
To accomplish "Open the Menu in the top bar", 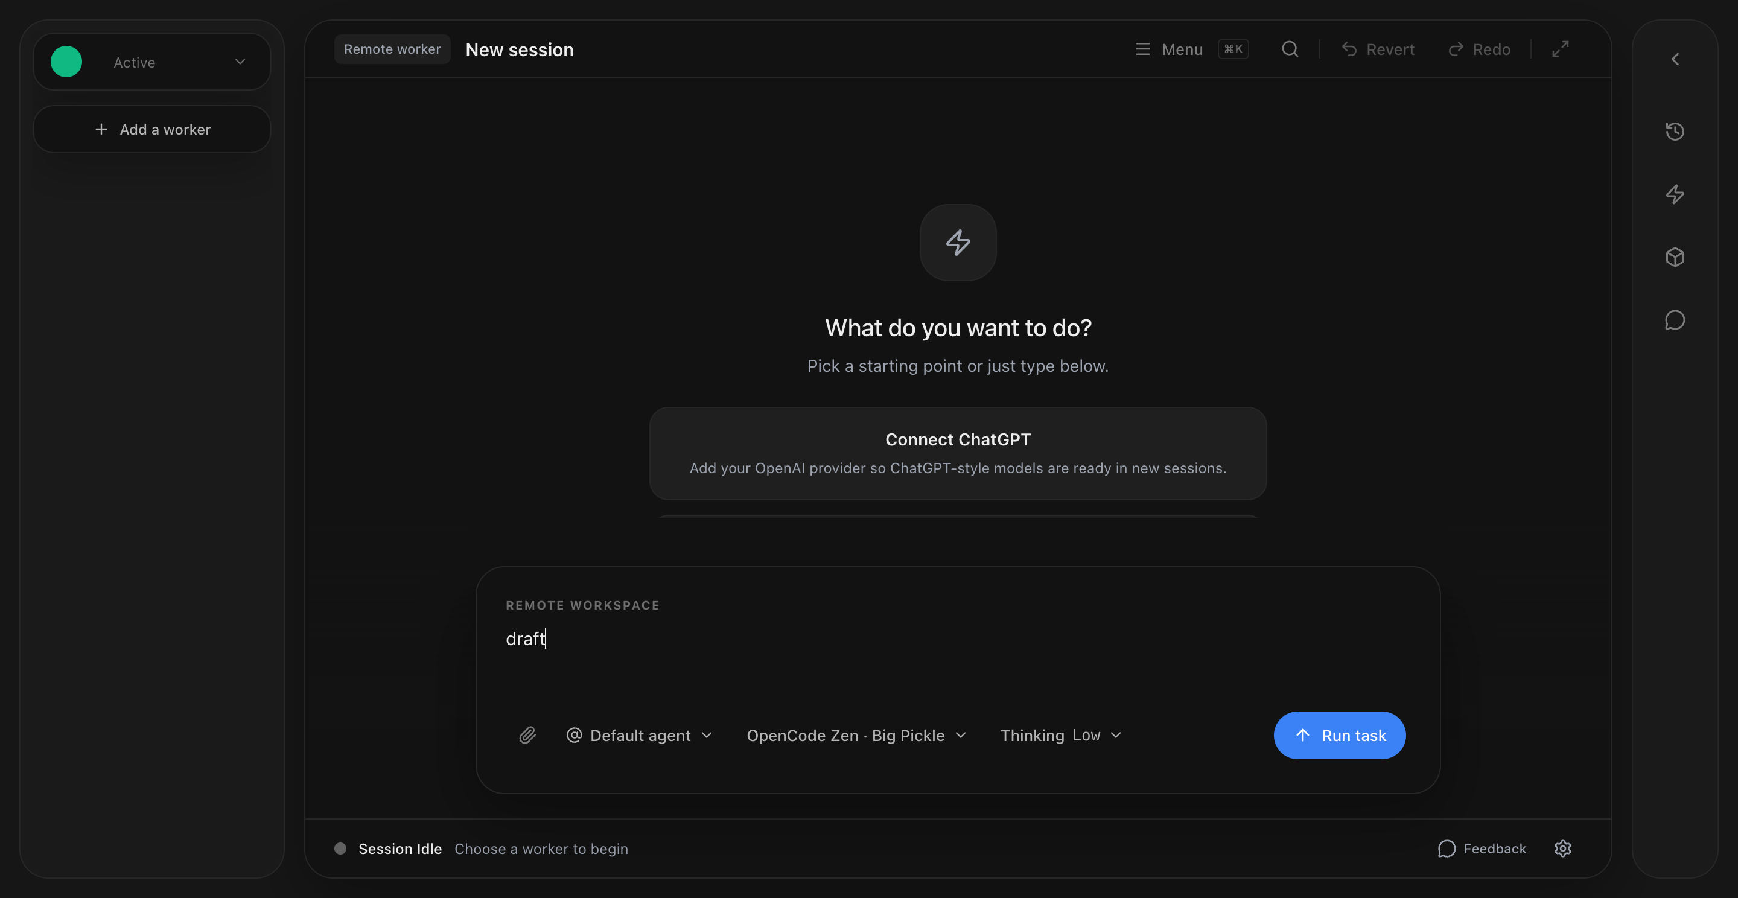I will coord(1170,49).
